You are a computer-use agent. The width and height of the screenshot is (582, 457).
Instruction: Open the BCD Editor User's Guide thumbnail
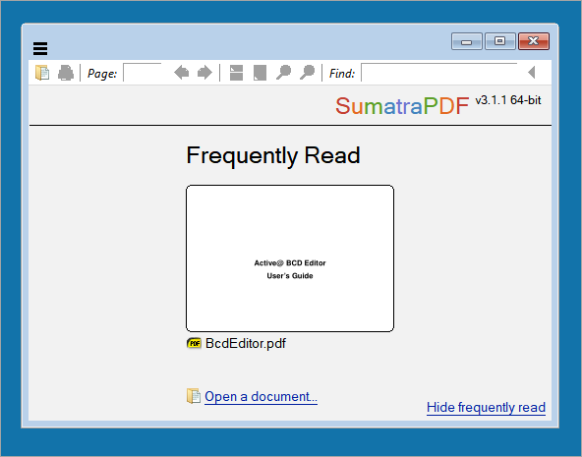click(x=290, y=258)
